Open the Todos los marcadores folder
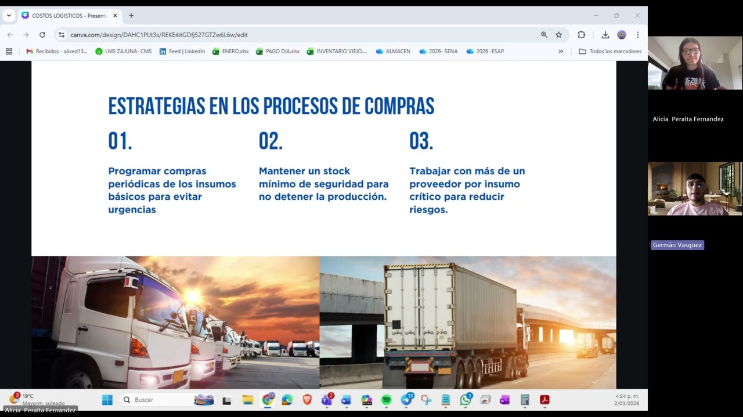Viewport: 743px width, 417px height. 610,51
